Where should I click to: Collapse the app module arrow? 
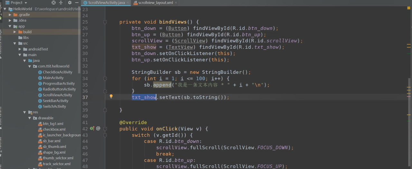coord(10,26)
